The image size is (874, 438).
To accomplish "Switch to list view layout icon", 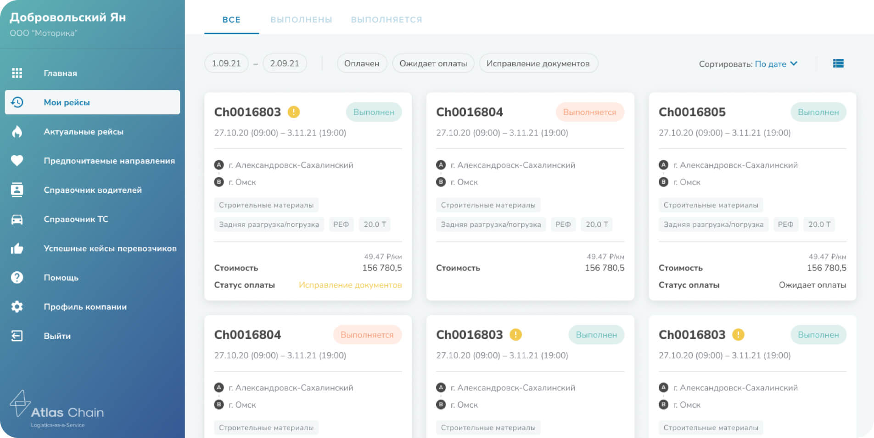I will click(838, 64).
